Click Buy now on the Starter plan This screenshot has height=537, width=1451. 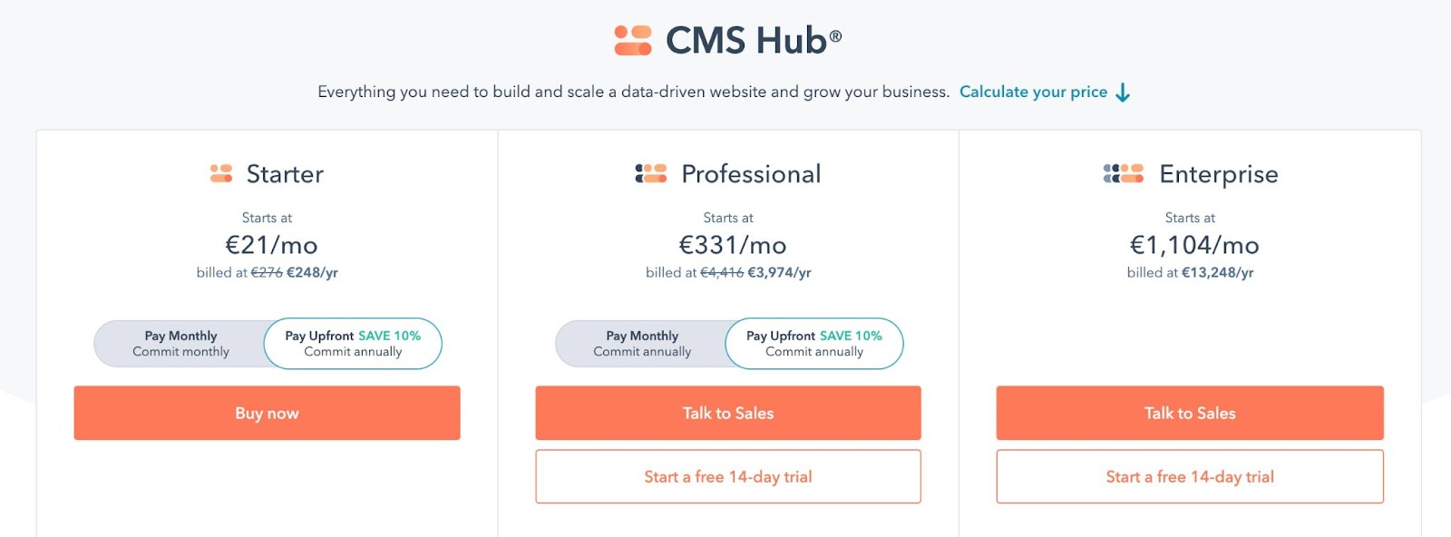(266, 413)
